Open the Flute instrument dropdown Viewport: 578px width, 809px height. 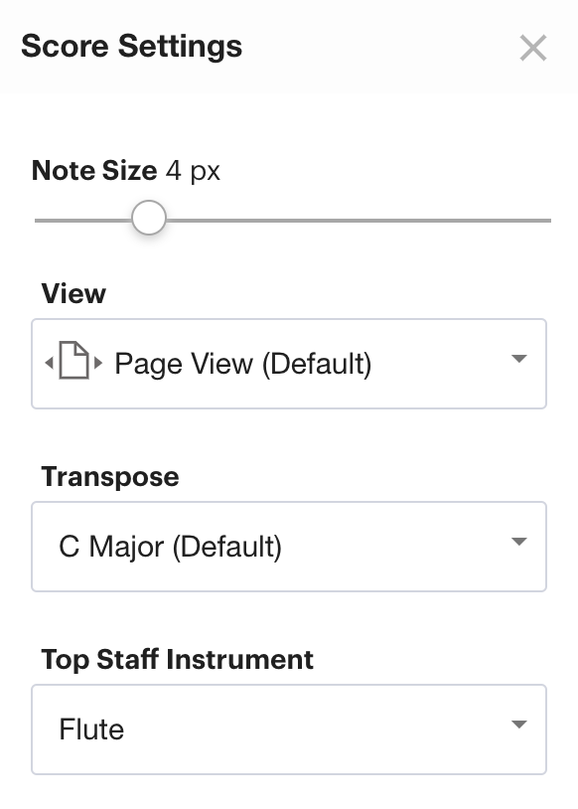pyautogui.click(x=289, y=729)
